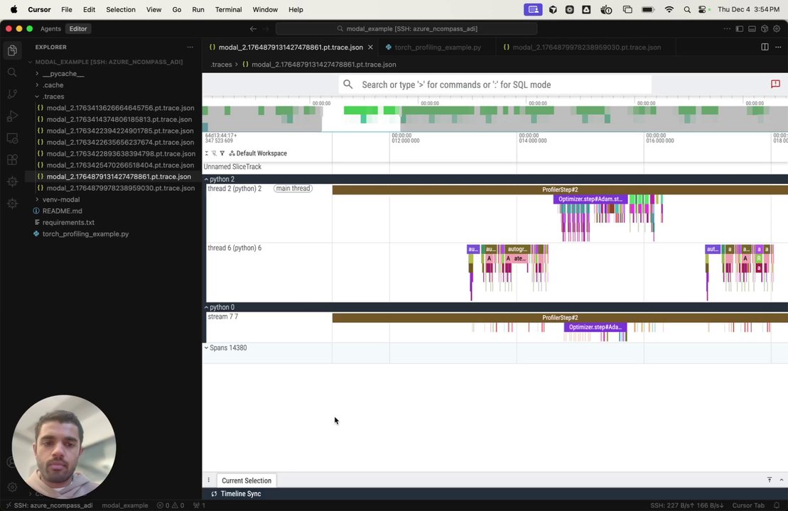Switch to Agents mode
Viewport: 788px width, 511px height.
point(50,28)
